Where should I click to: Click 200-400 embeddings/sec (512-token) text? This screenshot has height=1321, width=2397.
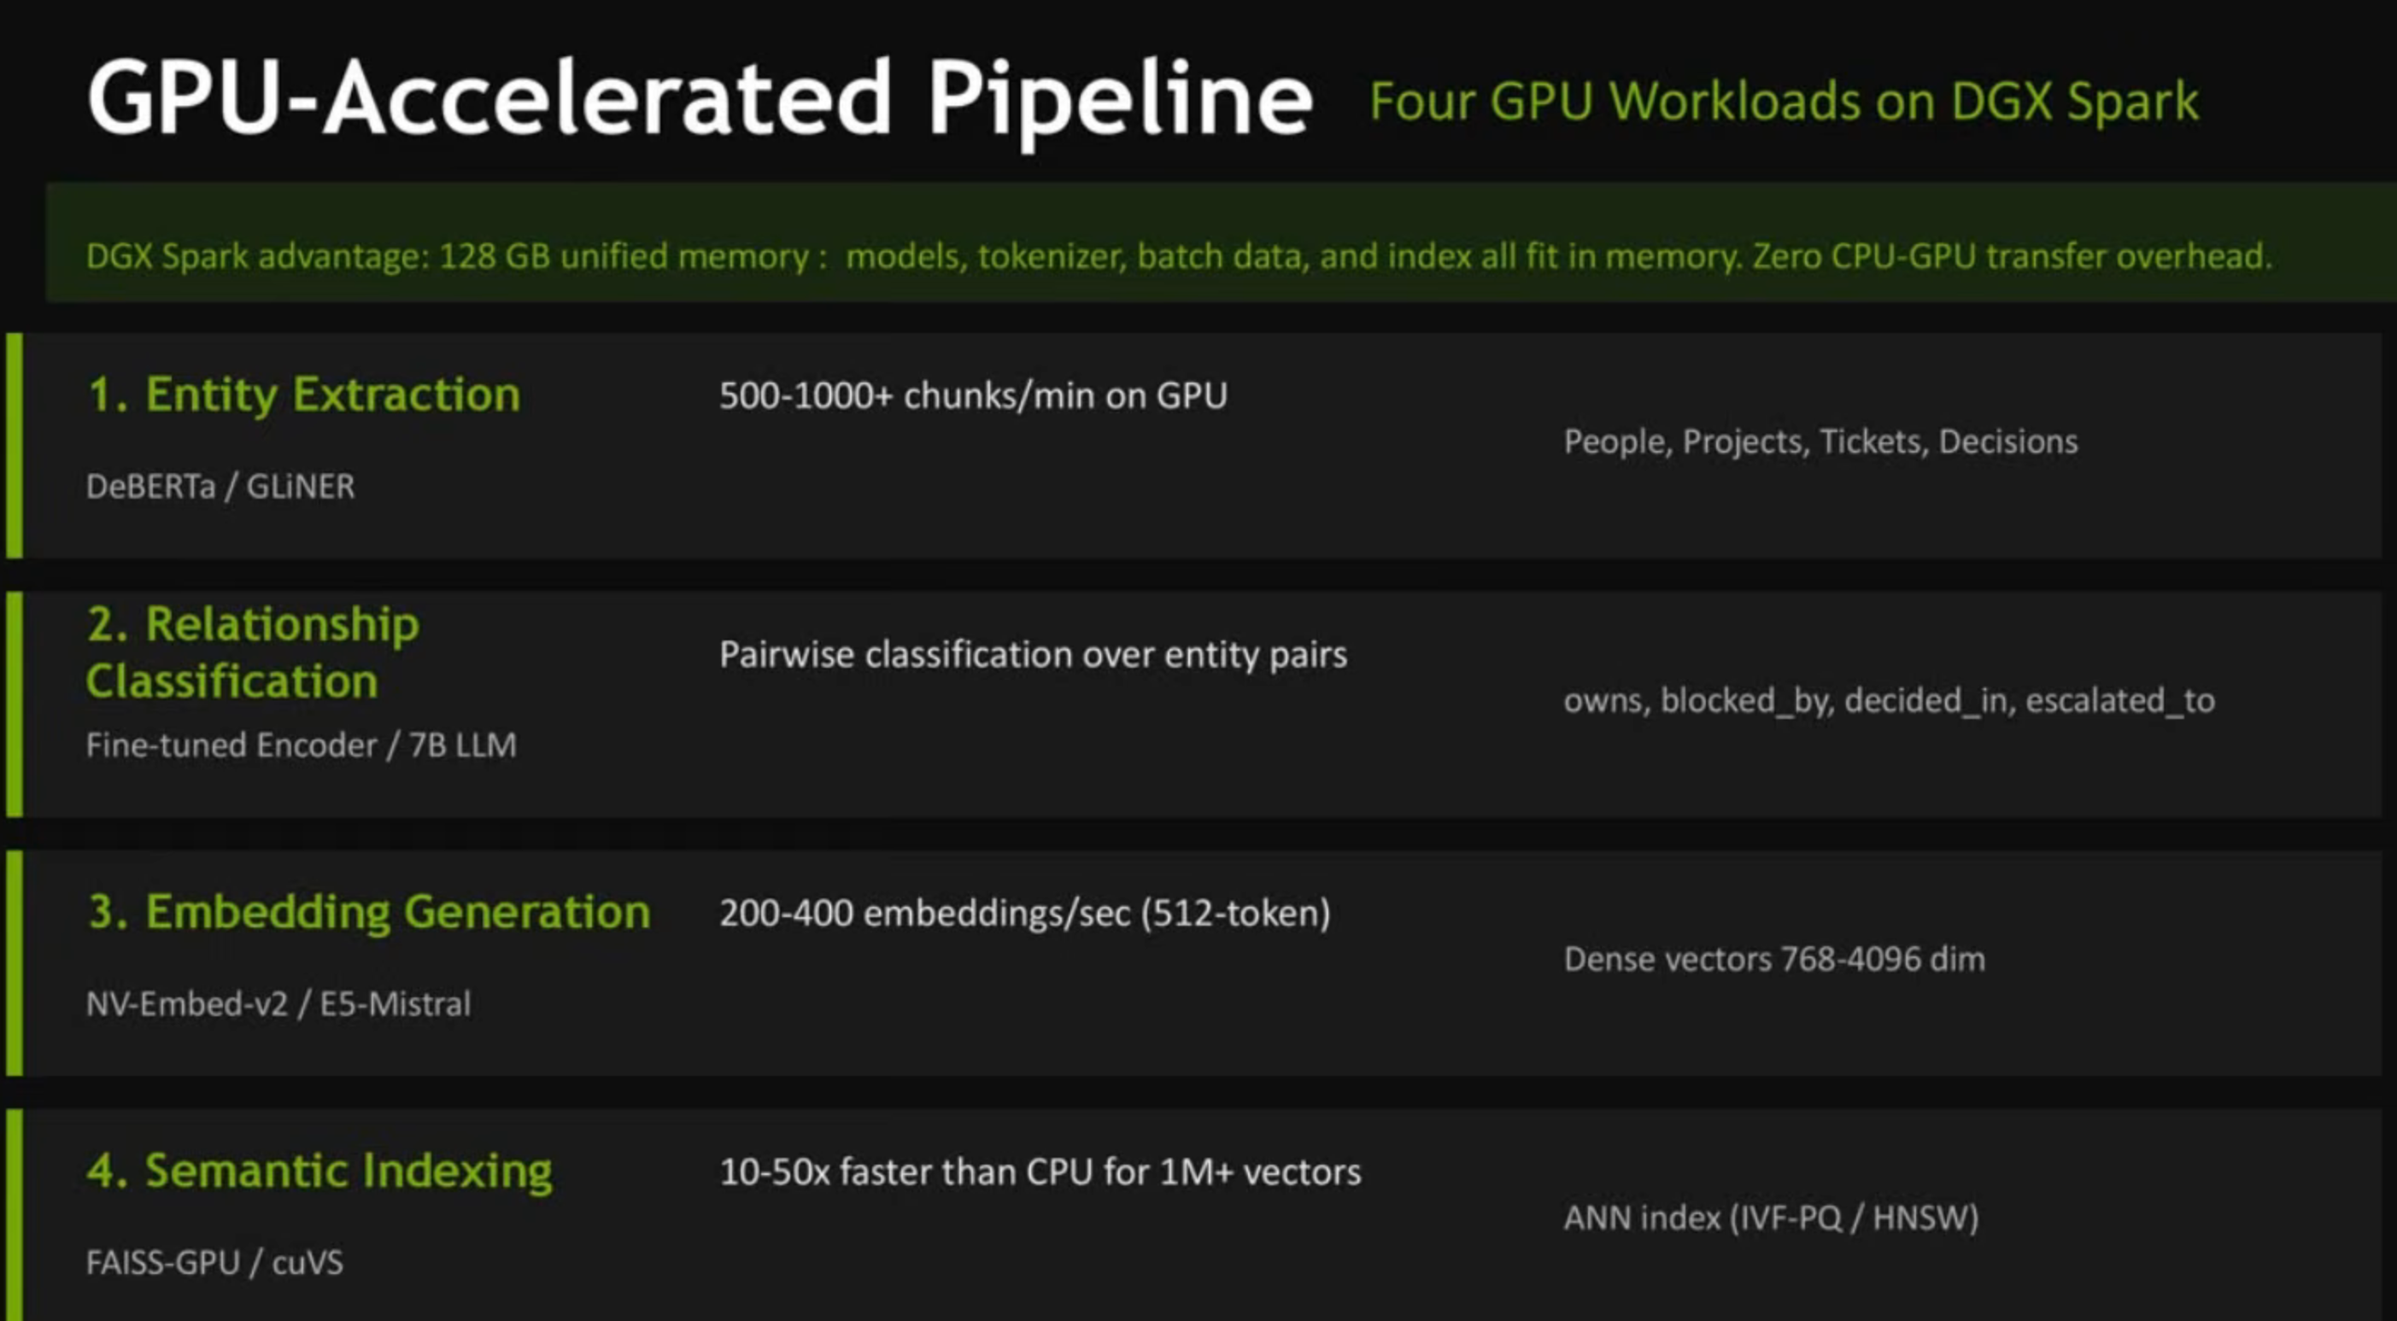[x=1023, y=914]
